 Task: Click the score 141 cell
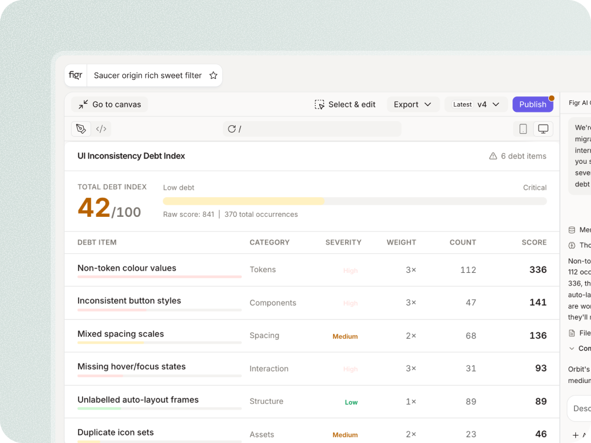click(538, 302)
